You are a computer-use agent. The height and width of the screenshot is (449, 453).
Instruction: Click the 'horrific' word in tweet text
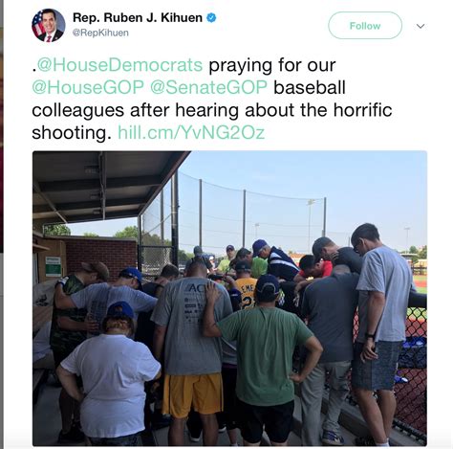click(x=362, y=110)
